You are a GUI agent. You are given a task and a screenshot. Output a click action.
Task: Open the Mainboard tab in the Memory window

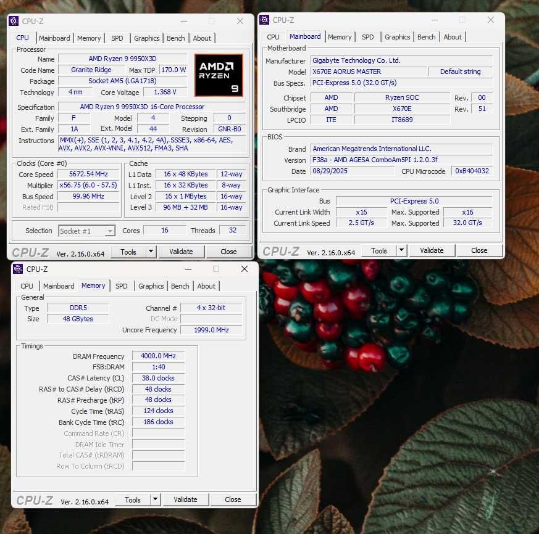pos(59,286)
